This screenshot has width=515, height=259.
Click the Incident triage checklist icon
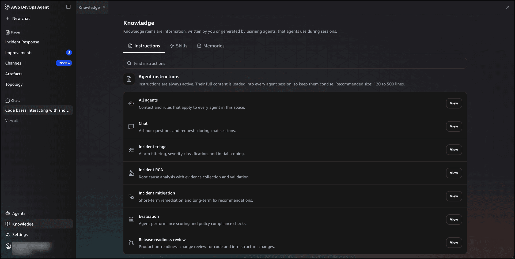[131, 150]
